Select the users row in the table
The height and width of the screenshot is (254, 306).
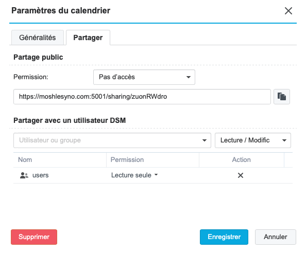153,175
